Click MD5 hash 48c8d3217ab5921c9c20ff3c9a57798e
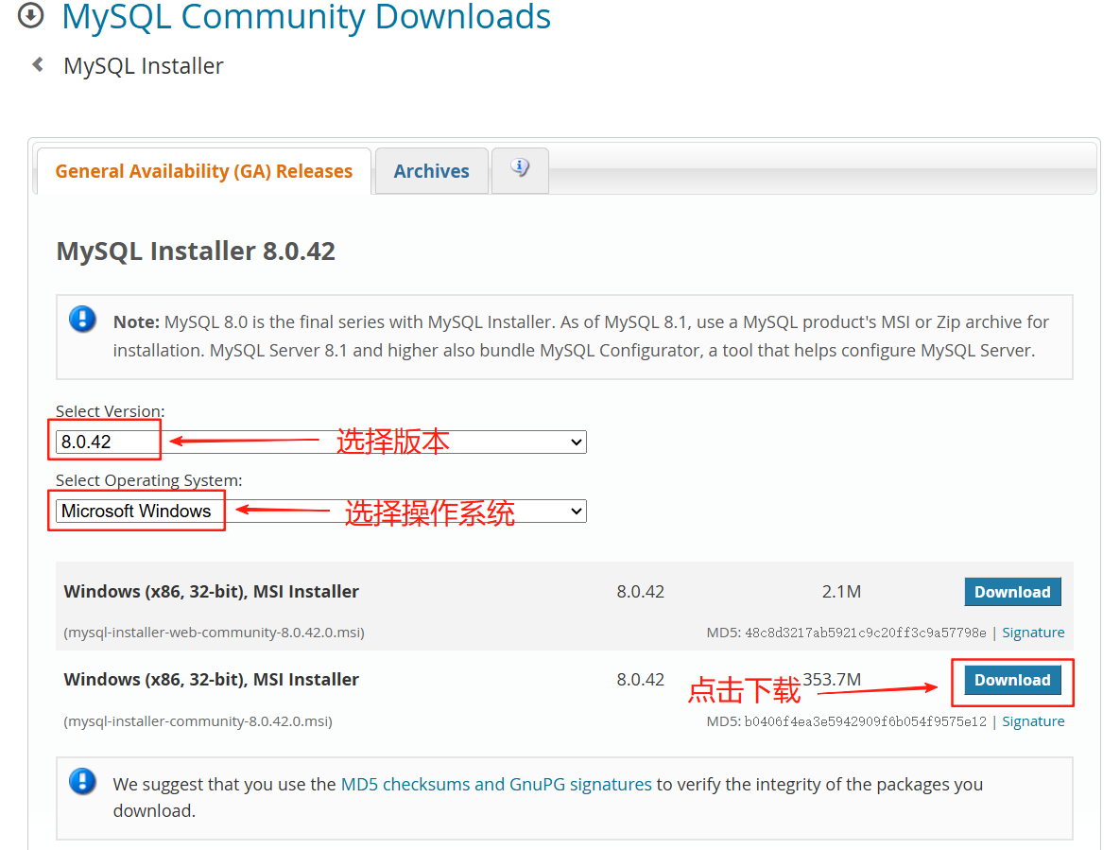The width and height of the screenshot is (1120, 850). pyautogui.click(x=866, y=633)
